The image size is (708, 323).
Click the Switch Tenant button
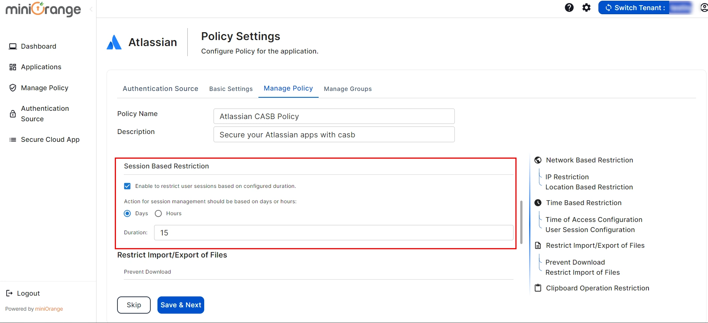(646, 7)
